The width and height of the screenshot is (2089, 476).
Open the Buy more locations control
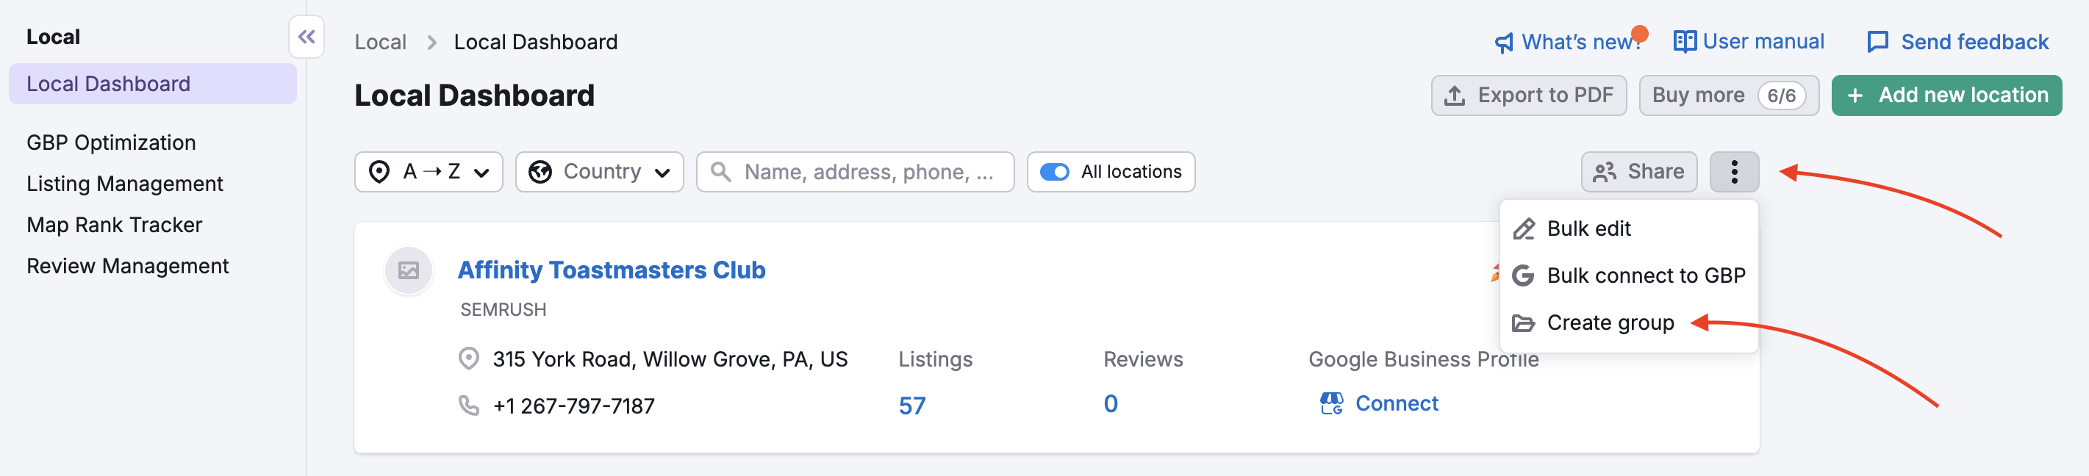[x=1728, y=95]
